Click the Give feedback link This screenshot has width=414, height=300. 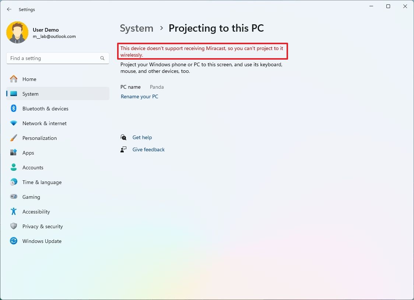(148, 149)
